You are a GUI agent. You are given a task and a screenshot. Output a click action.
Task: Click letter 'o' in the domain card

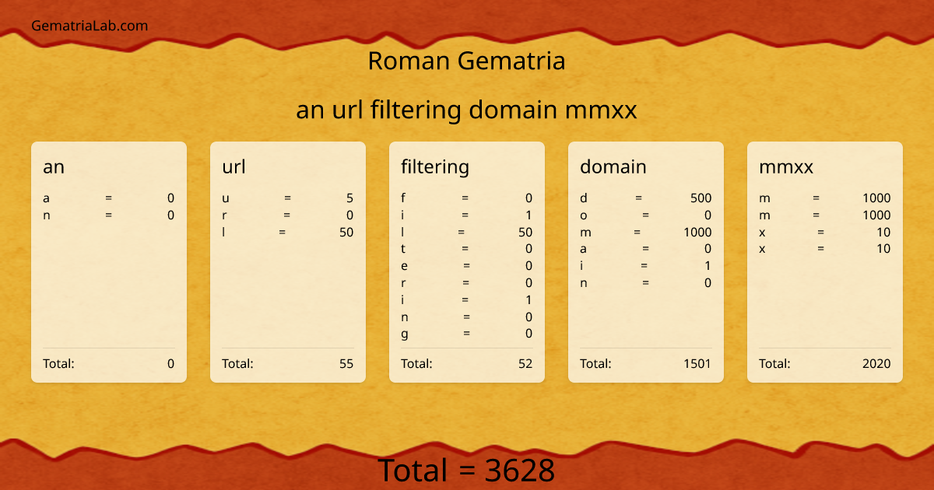584,215
